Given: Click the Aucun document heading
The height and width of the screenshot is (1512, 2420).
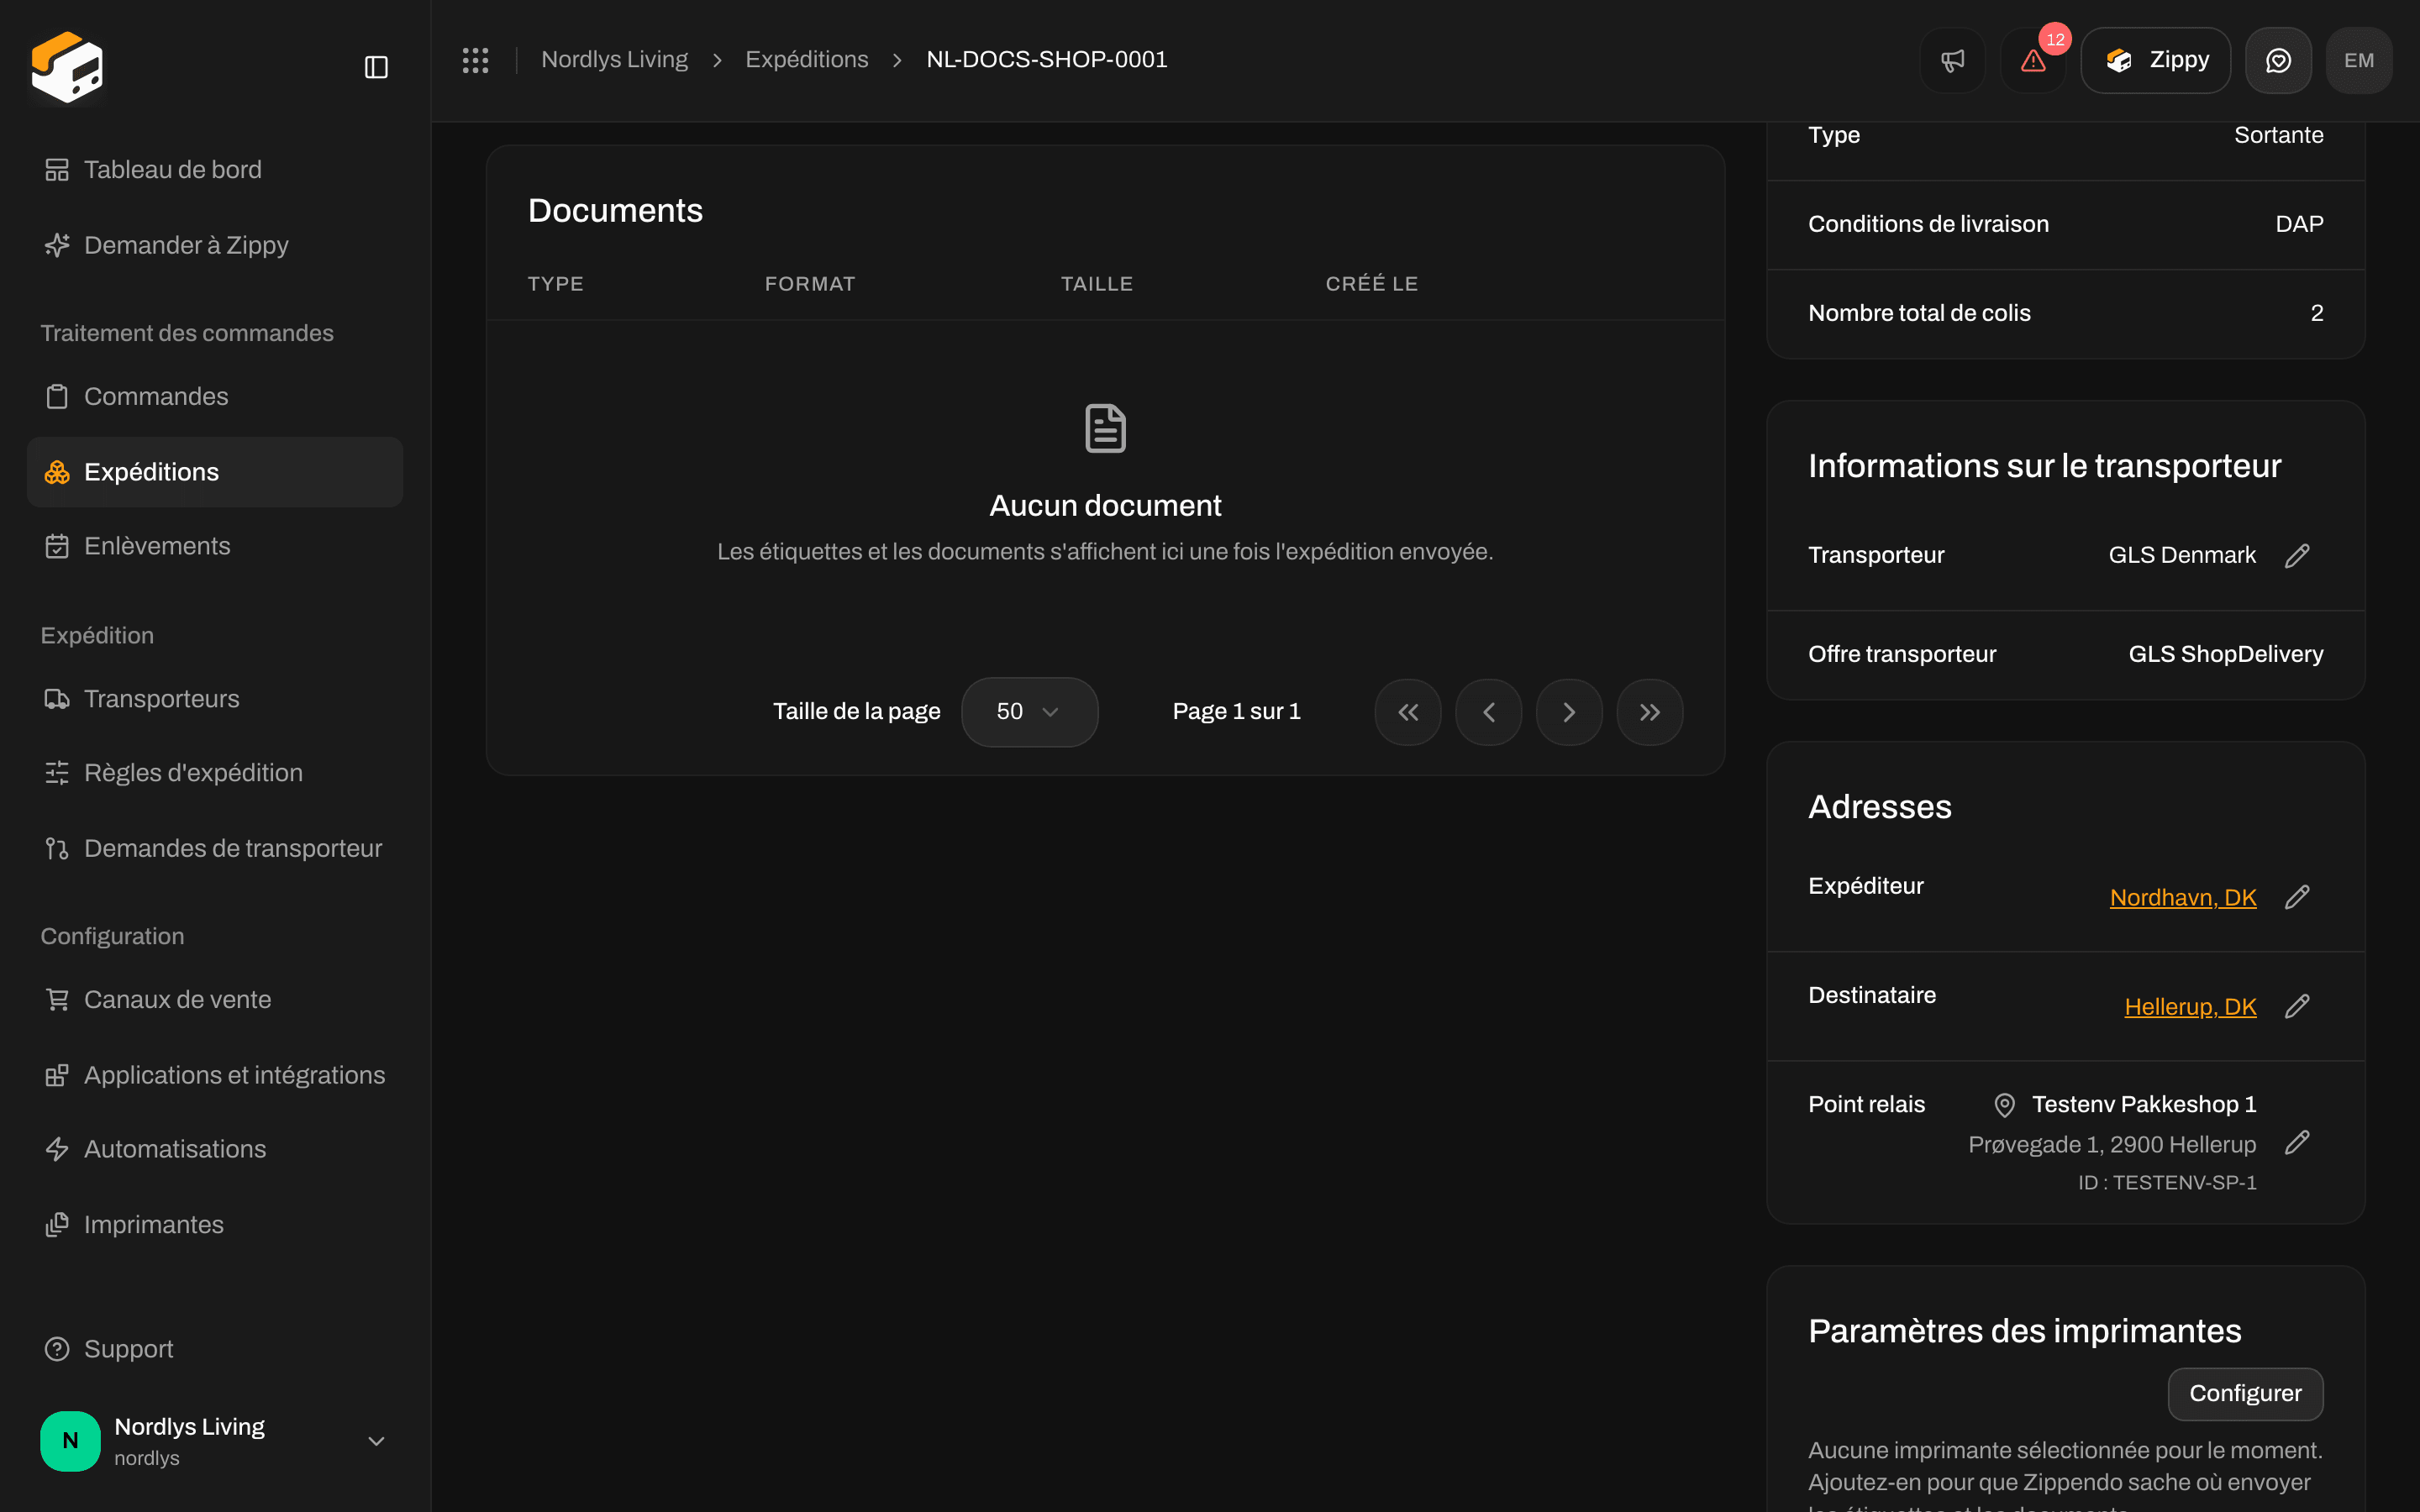Looking at the screenshot, I should [1105, 506].
